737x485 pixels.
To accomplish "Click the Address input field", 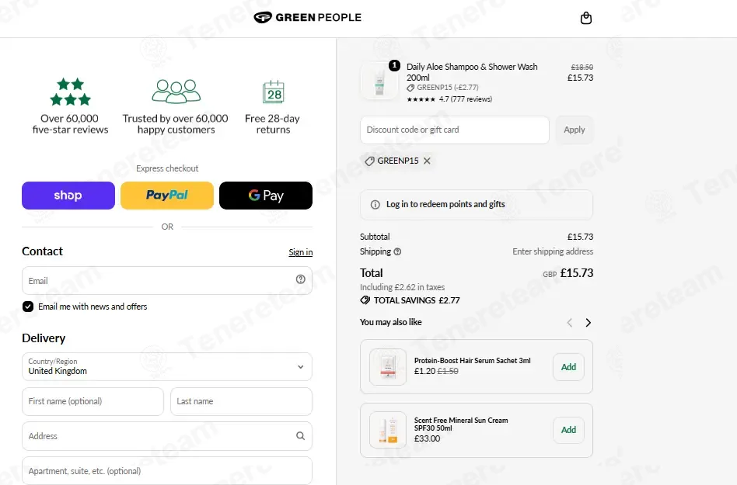I will (x=167, y=436).
